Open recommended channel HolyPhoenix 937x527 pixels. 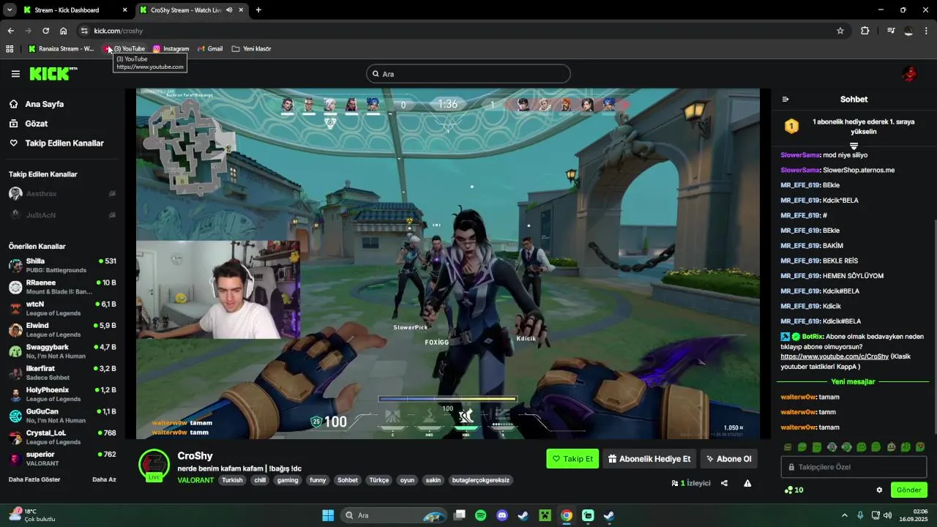click(x=62, y=395)
